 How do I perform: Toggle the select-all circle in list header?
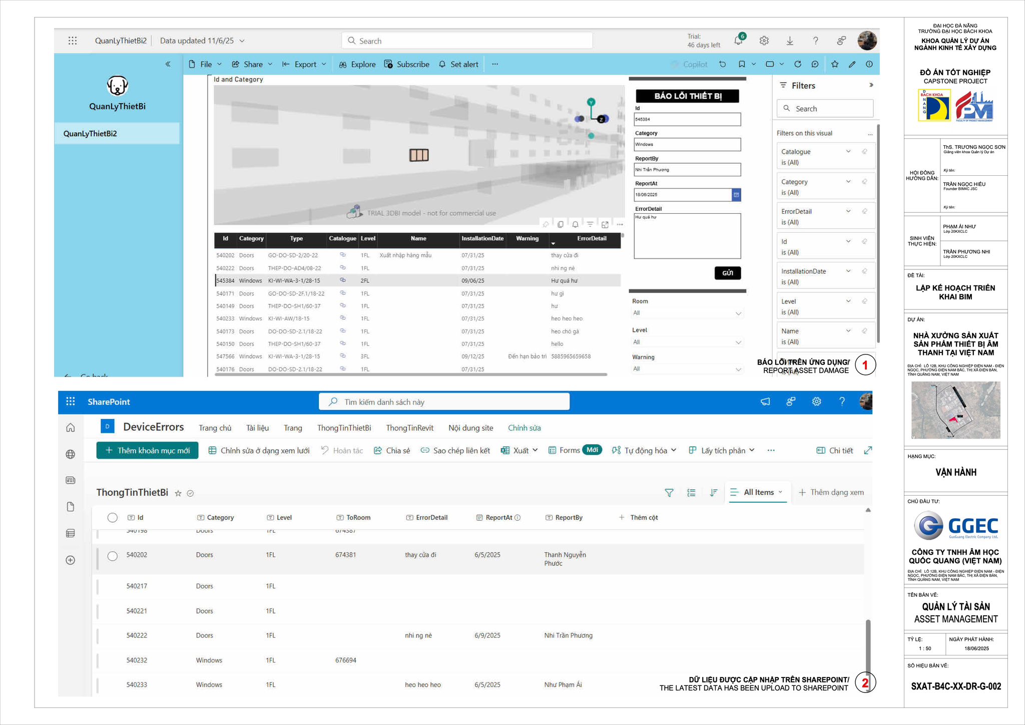pos(113,518)
